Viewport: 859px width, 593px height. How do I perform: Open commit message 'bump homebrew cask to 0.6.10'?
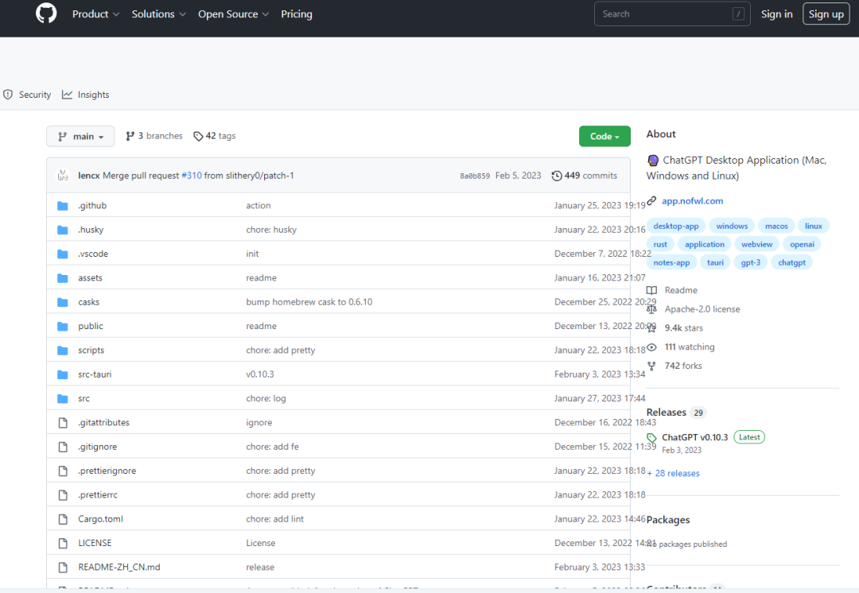tap(309, 302)
